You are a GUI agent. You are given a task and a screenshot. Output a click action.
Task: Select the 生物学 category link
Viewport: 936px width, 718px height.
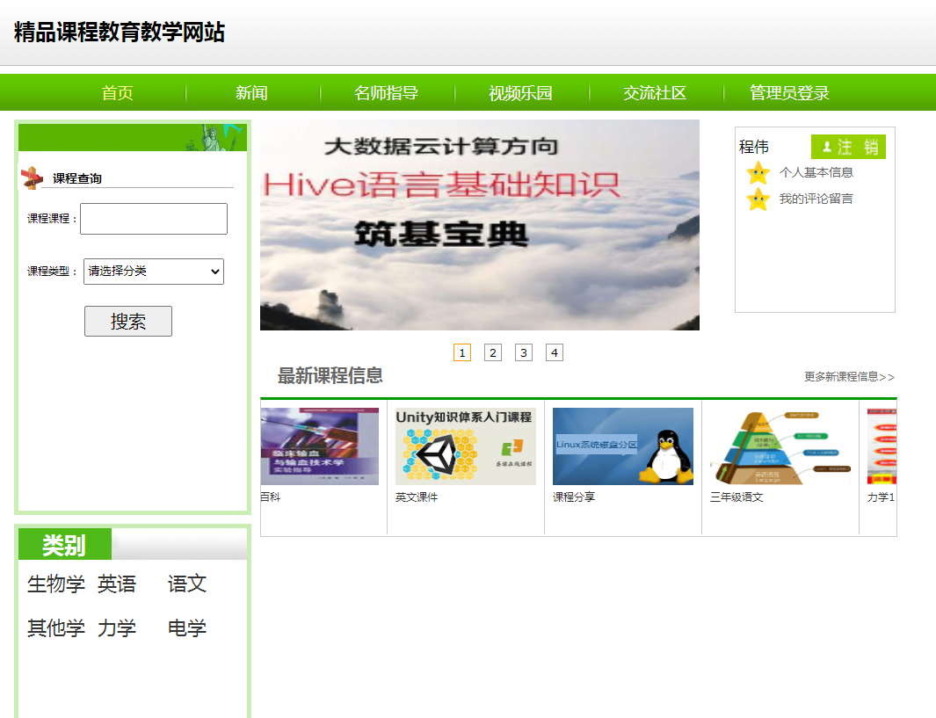pos(56,584)
